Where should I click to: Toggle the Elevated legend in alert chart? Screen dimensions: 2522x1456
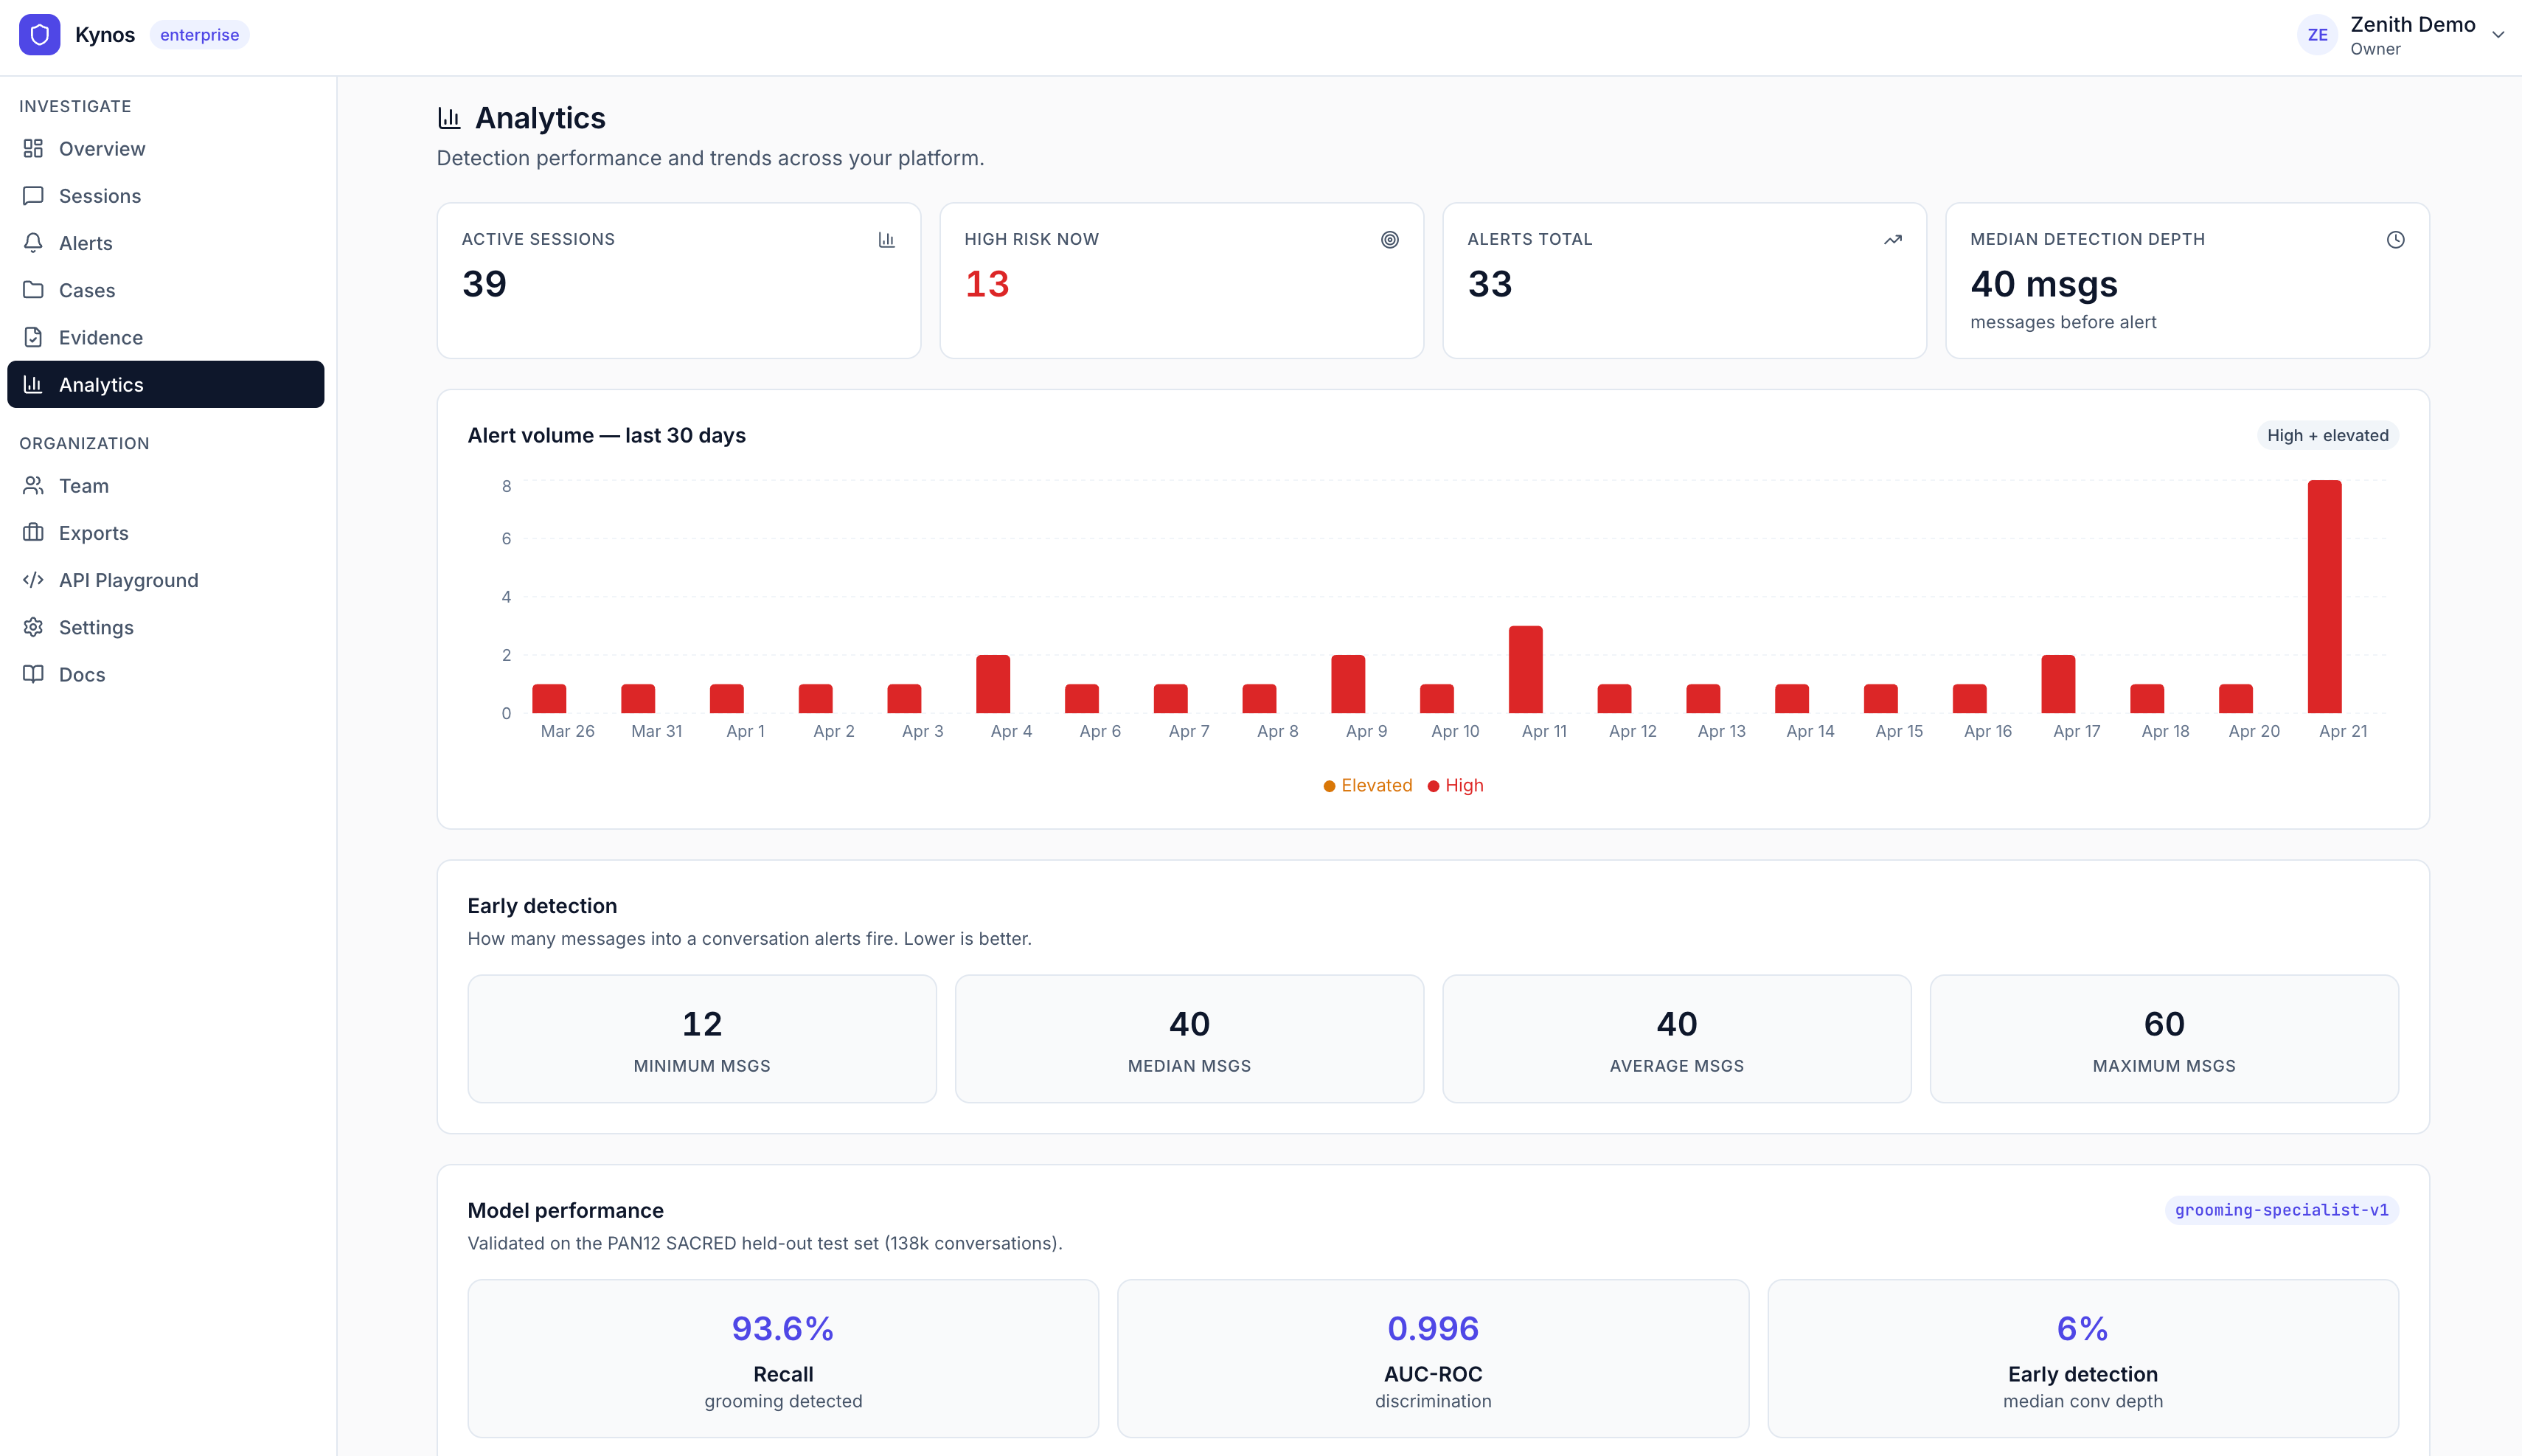point(1369,785)
